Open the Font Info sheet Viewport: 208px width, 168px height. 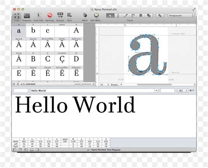[39, 17]
